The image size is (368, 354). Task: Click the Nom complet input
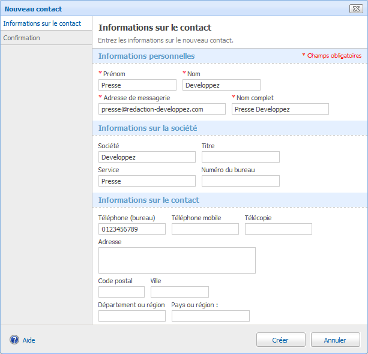point(280,109)
